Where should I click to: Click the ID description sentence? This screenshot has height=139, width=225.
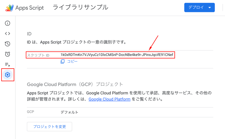pyautogui.click(x=77, y=42)
